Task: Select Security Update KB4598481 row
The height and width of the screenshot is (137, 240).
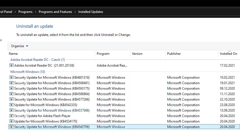Action: 124,83
